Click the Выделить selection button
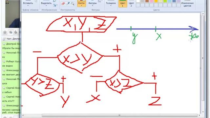This screenshot has width=210, height=118. (x=46, y=3)
